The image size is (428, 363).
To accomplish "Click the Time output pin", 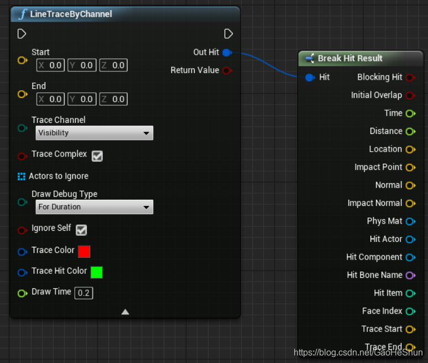I will click(x=410, y=113).
